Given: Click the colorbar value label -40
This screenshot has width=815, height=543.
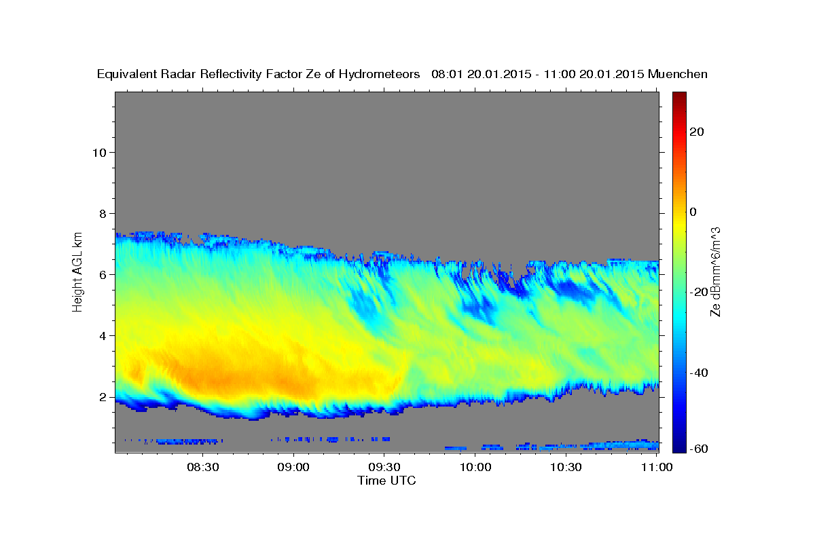Looking at the screenshot, I should pos(699,372).
